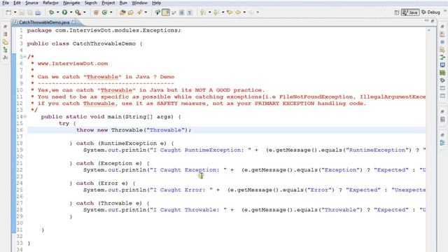The height and width of the screenshot is (252, 448).
Task: Click the 'www.InterviewDot.com' comment text
Action: click(73, 64)
